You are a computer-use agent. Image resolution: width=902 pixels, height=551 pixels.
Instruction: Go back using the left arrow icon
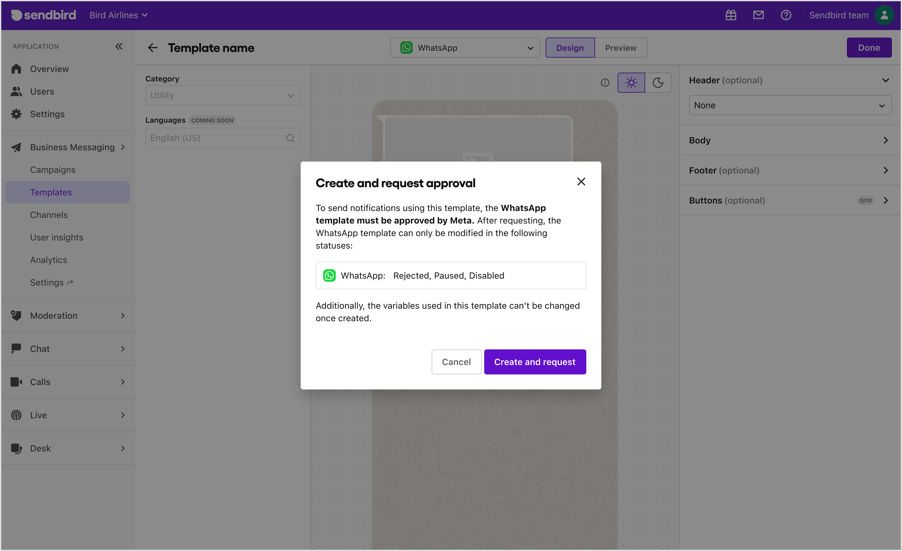click(x=153, y=48)
